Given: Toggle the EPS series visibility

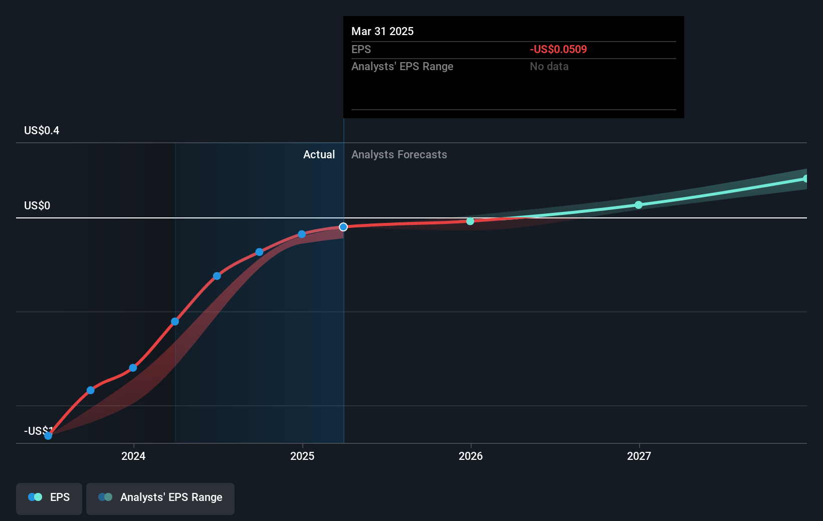Looking at the screenshot, I should (49, 497).
